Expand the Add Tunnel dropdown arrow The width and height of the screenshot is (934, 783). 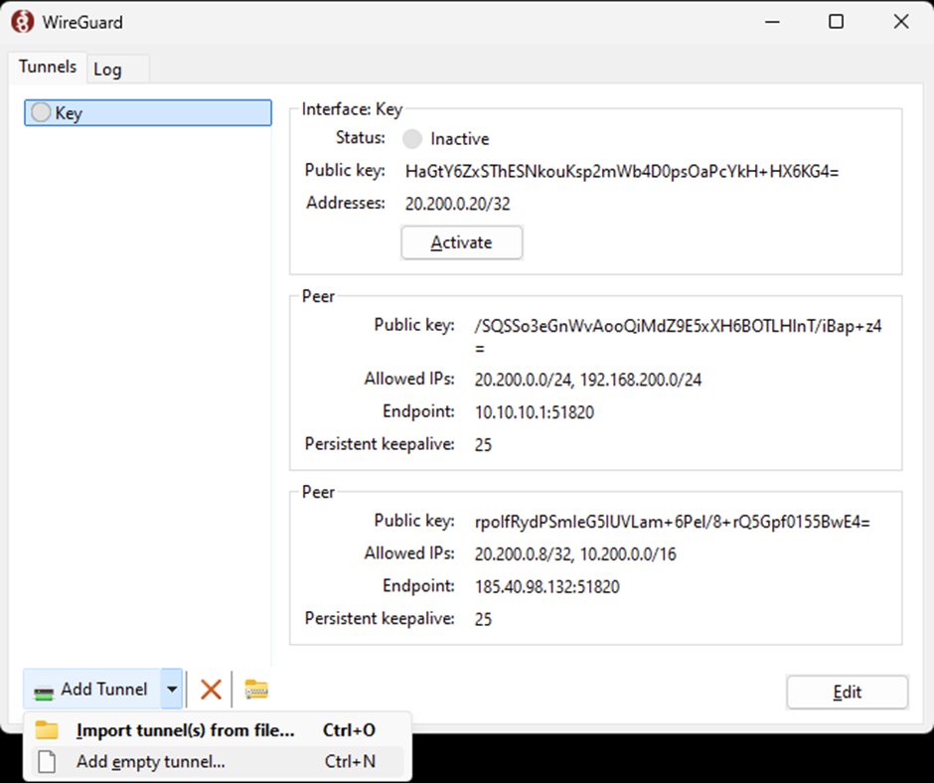click(x=172, y=689)
